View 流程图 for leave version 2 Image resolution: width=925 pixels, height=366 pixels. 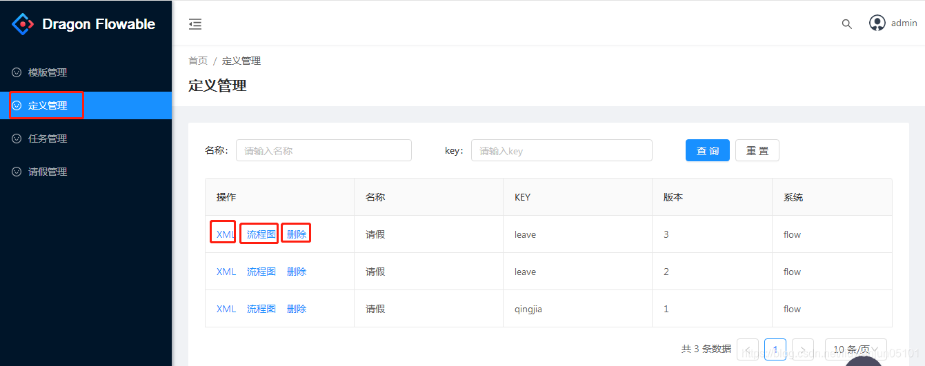[x=261, y=272]
